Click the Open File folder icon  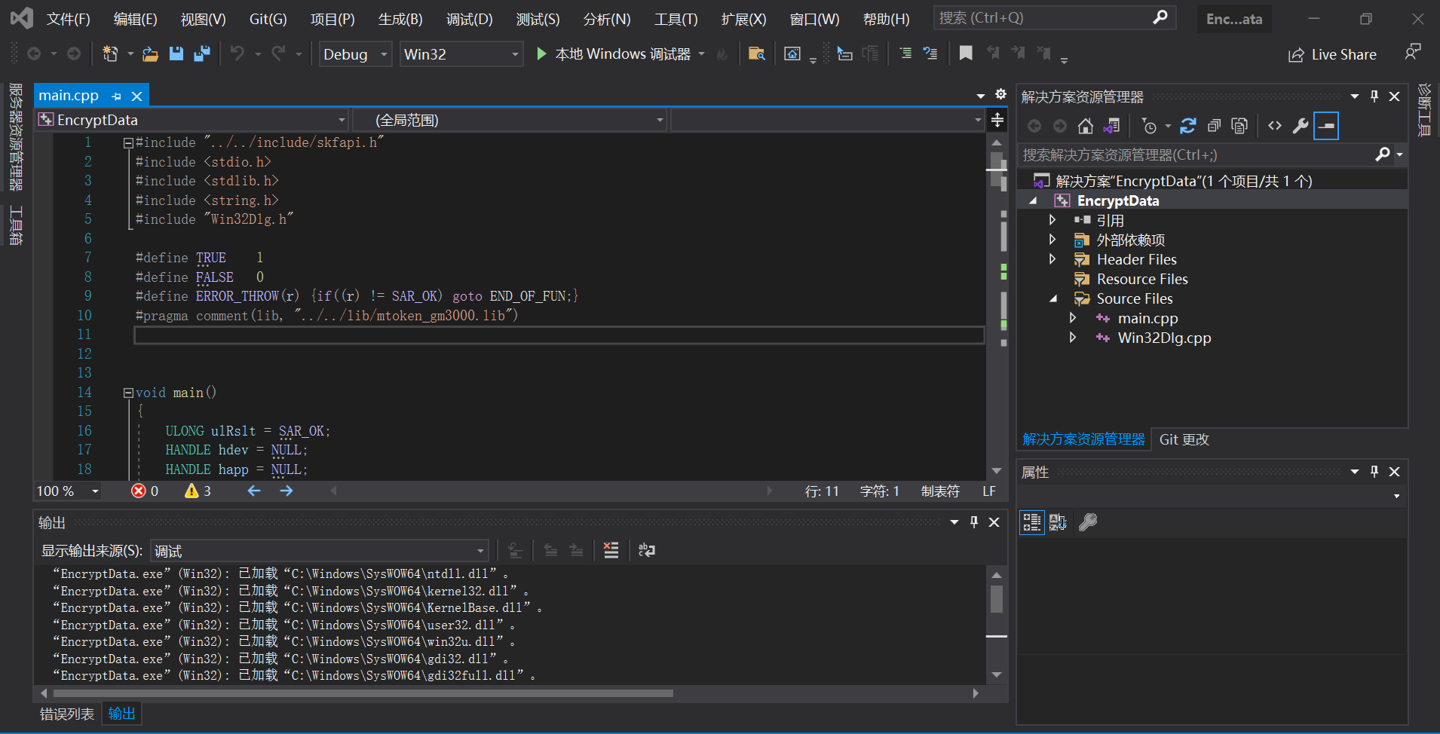click(x=151, y=54)
